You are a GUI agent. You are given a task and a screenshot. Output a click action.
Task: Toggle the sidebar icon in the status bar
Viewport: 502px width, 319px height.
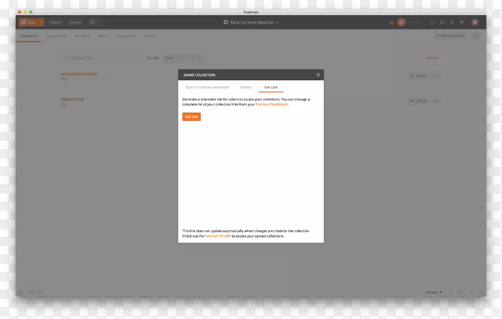click(x=21, y=292)
